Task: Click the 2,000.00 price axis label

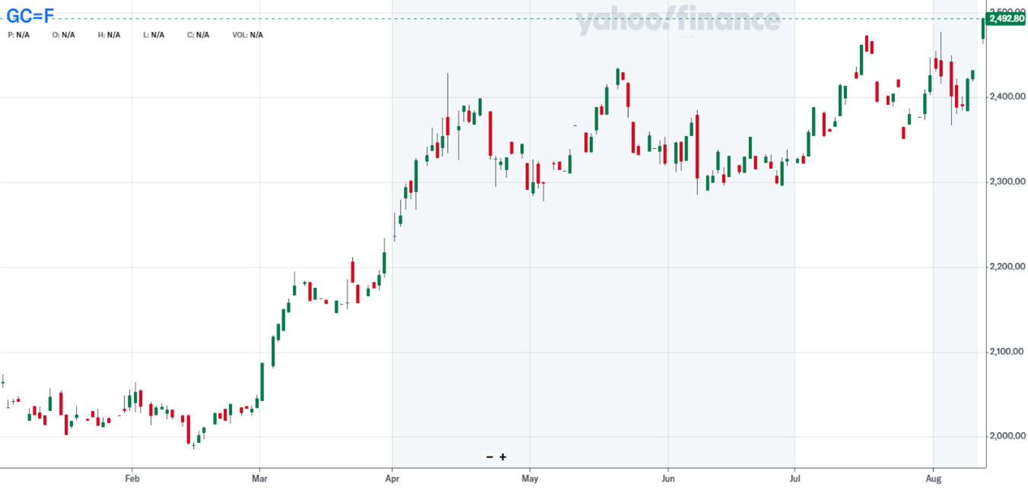Action: (1006, 437)
